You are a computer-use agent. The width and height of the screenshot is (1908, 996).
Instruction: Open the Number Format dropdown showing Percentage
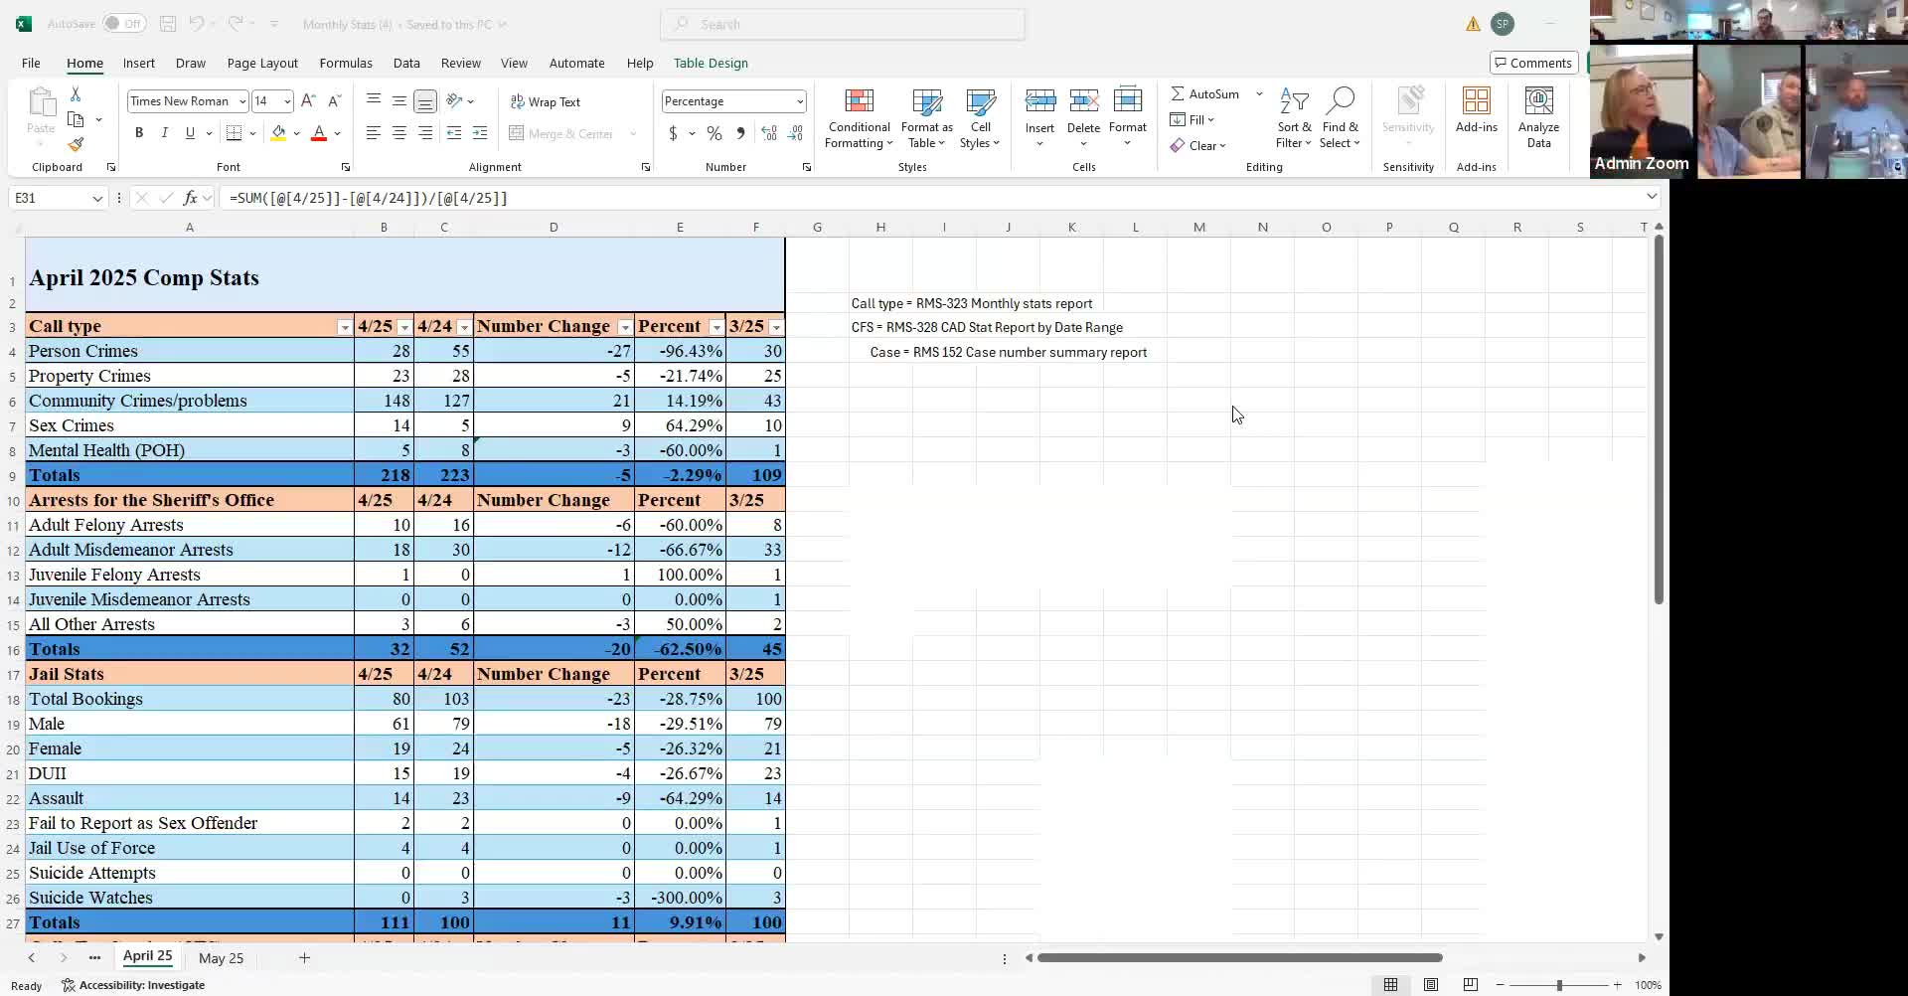[799, 101]
